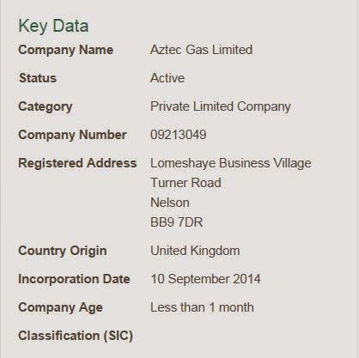This screenshot has height=358, width=359.
Task: Click the Status label
Action: (38, 78)
